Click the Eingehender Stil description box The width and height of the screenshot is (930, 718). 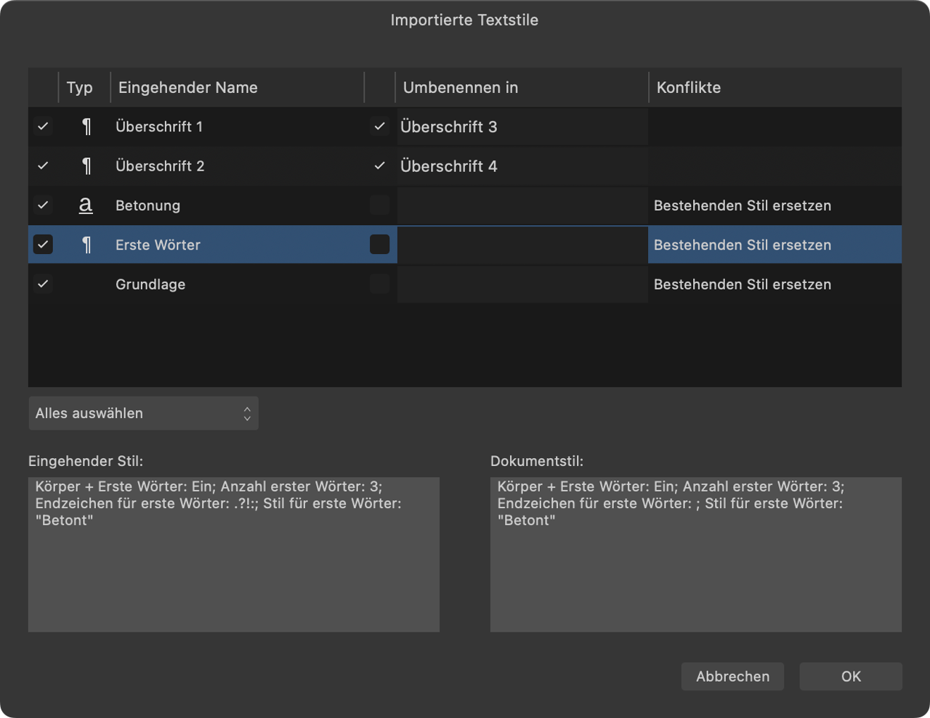(234, 554)
